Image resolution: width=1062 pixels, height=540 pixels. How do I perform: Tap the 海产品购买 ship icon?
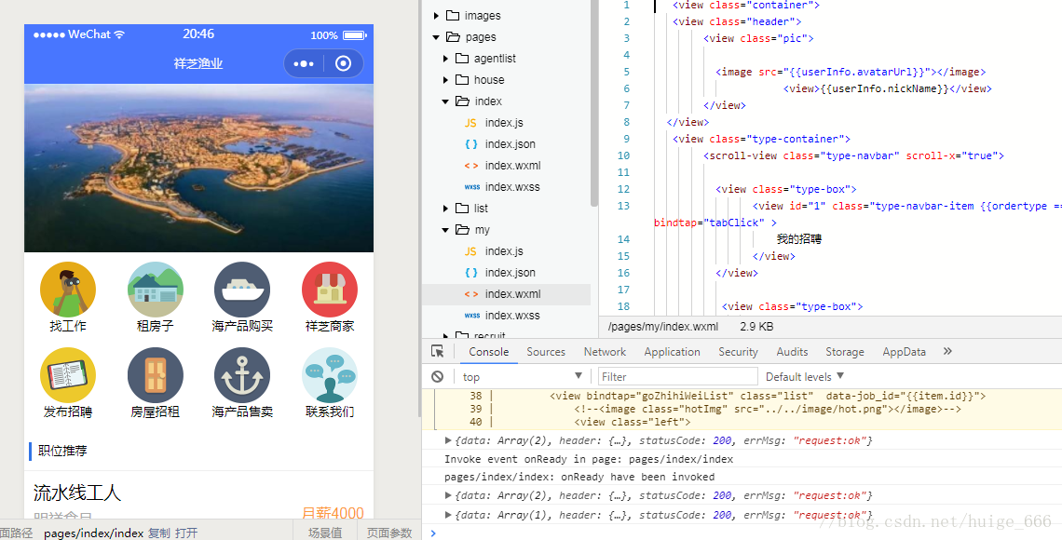242,290
